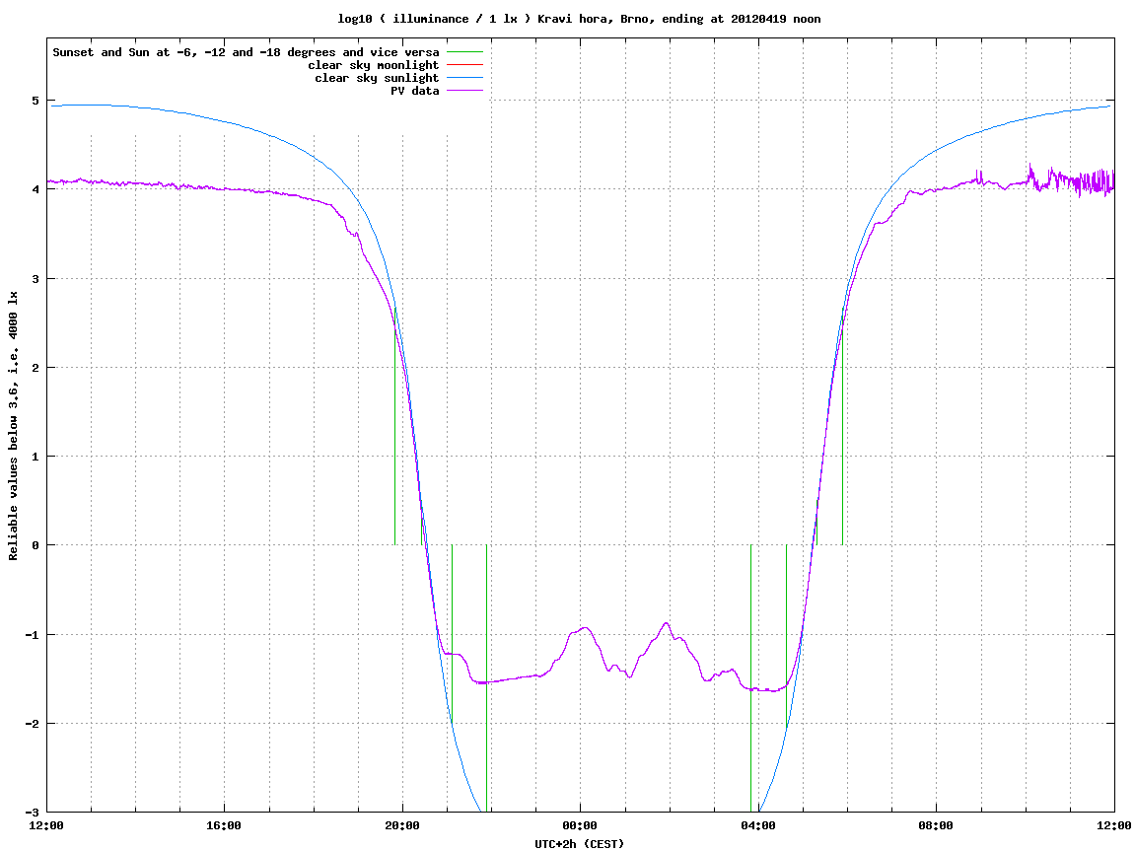
Task: Click y-axis tick label 0
Action: pyautogui.click(x=35, y=545)
